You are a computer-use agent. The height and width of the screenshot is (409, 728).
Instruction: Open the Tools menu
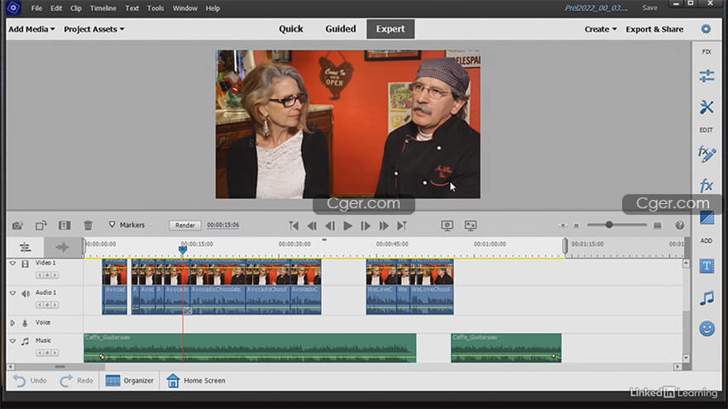pyautogui.click(x=155, y=8)
